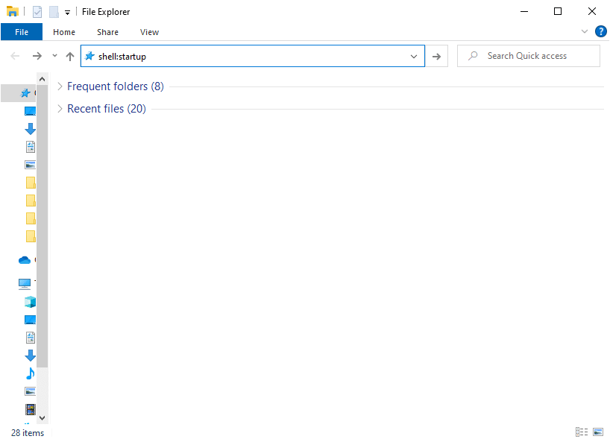Click the Properties icon in title bar
The image size is (610, 442).
[x=37, y=12]
